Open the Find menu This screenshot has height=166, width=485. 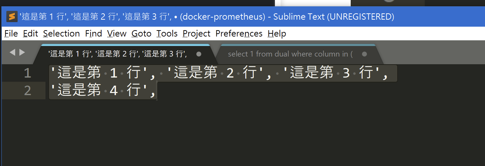[93, 34]
